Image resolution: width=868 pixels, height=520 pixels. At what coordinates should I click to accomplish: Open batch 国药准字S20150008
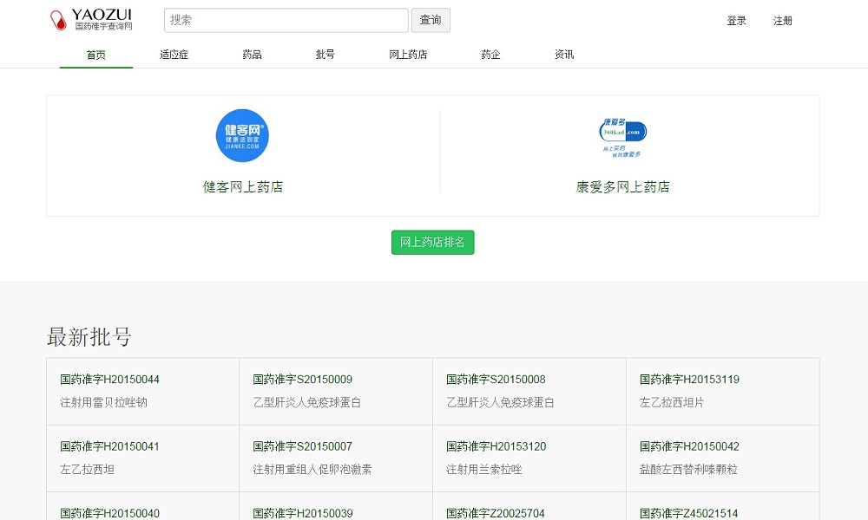click(496, 380)
